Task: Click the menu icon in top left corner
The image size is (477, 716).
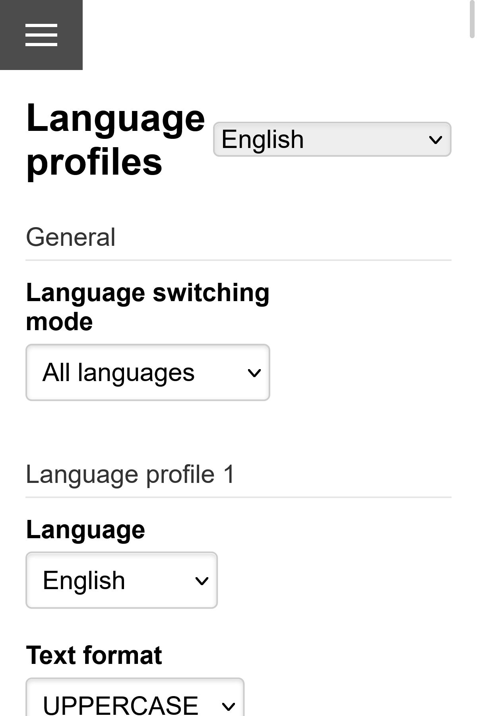Action: 41,35
